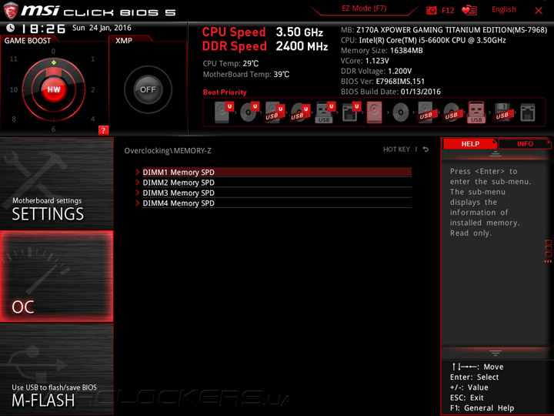Image resolution: width=554 pixels, height=416 pixels.
Task: Click the HOT KEY label
Action: [x=396, y=149]
